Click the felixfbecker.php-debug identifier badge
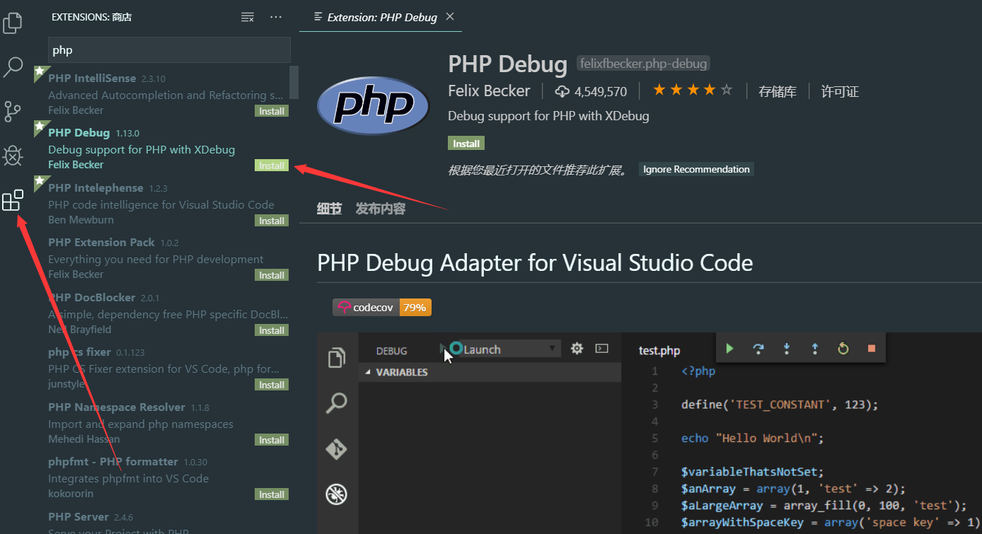 [643, 64]
